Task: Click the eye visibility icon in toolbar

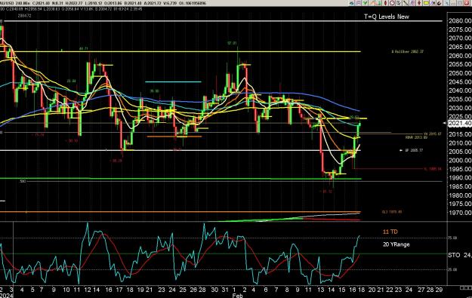Action: pyautogui.click(x=352, y=3)
